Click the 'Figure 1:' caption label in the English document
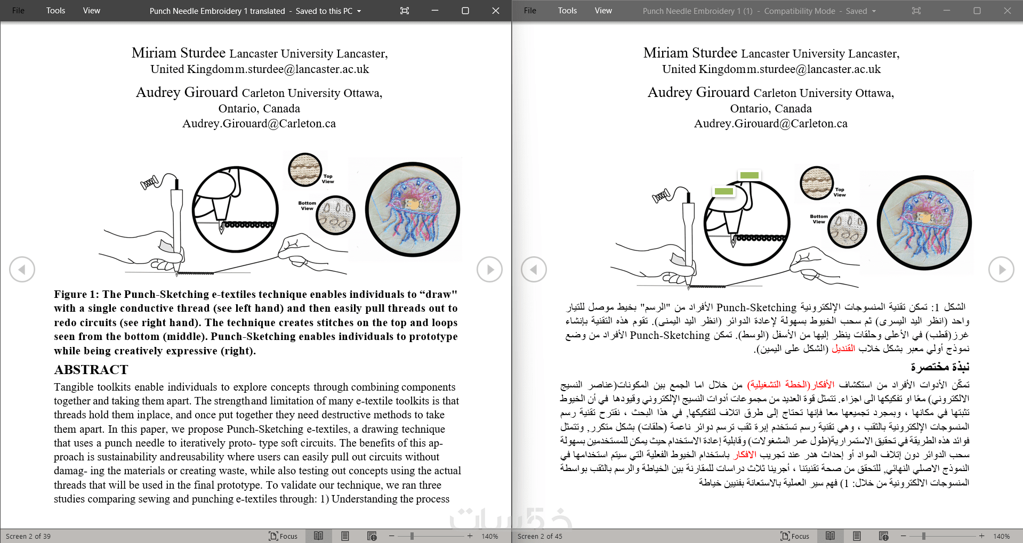This screenshot has width=1023, height=543. tap(77, 294)
